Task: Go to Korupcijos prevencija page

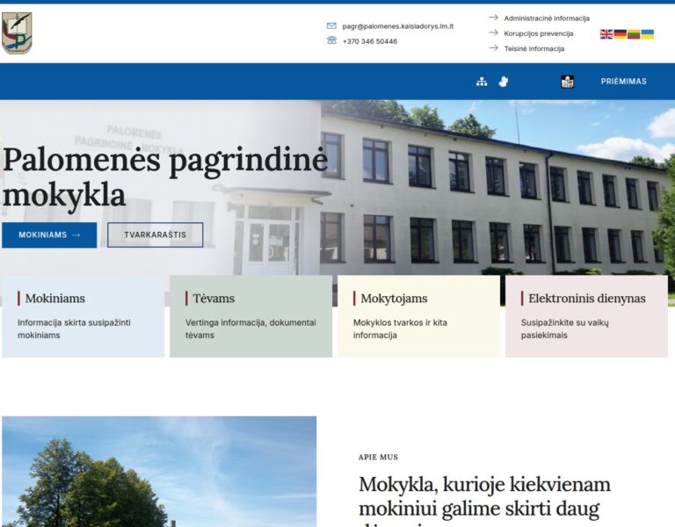Action: pyautogui.click(x=538, y=33)
